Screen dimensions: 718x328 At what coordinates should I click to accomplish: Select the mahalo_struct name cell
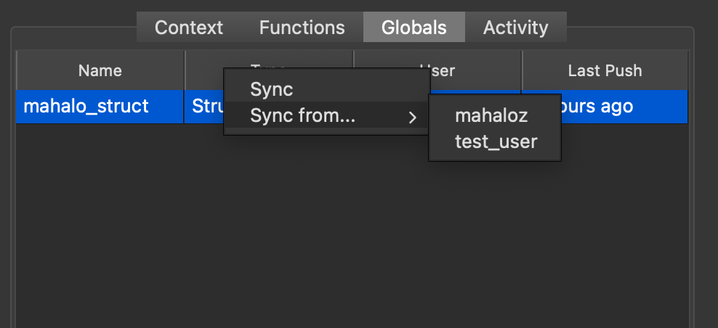click(x=86, y=107)
